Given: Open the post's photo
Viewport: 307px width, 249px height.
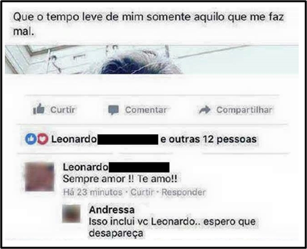Looking at the screenshot, I should 152,60.
